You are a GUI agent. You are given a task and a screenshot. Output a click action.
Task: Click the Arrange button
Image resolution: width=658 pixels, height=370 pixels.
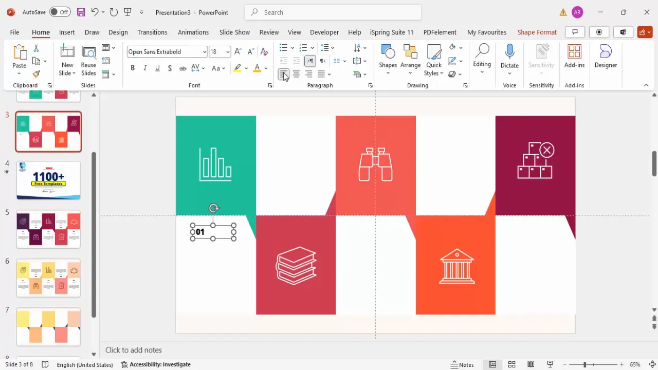pos(410,61)
